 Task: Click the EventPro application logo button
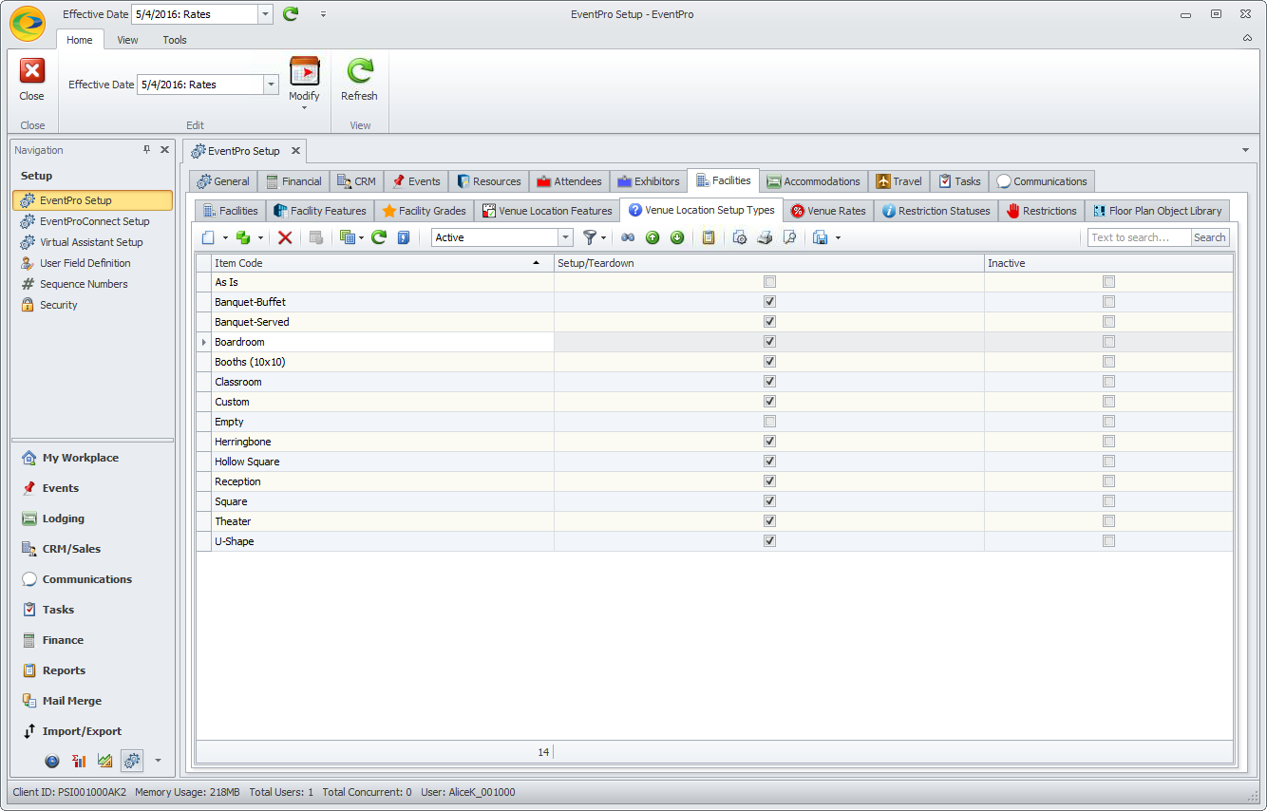click(x=28, y=22)
